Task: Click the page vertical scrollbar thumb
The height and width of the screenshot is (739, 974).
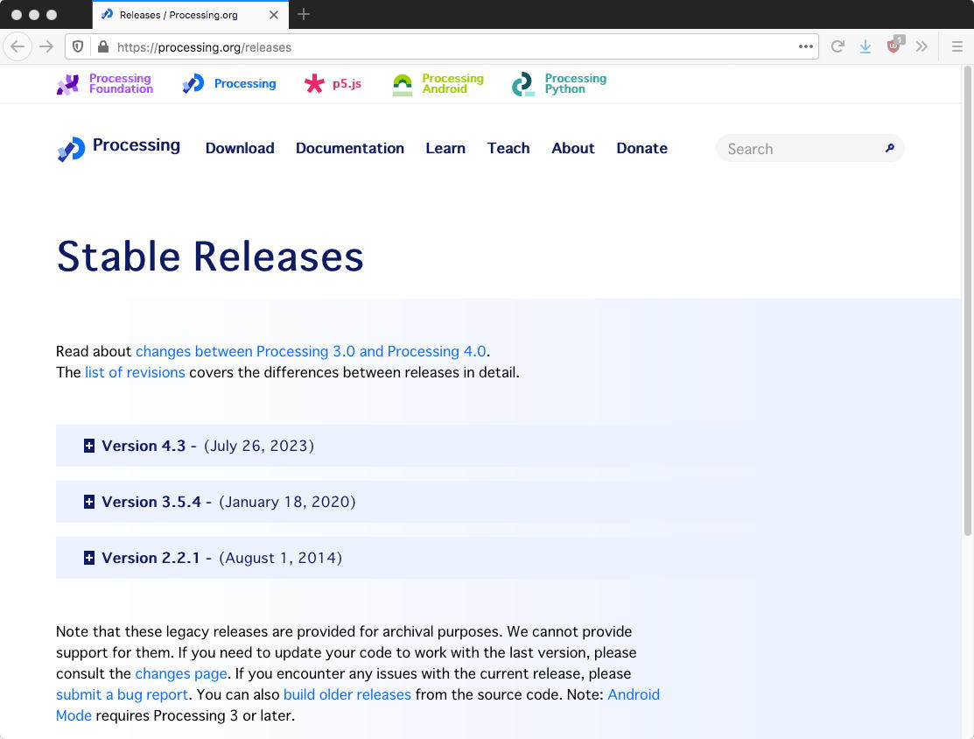Action: (967, 300)
